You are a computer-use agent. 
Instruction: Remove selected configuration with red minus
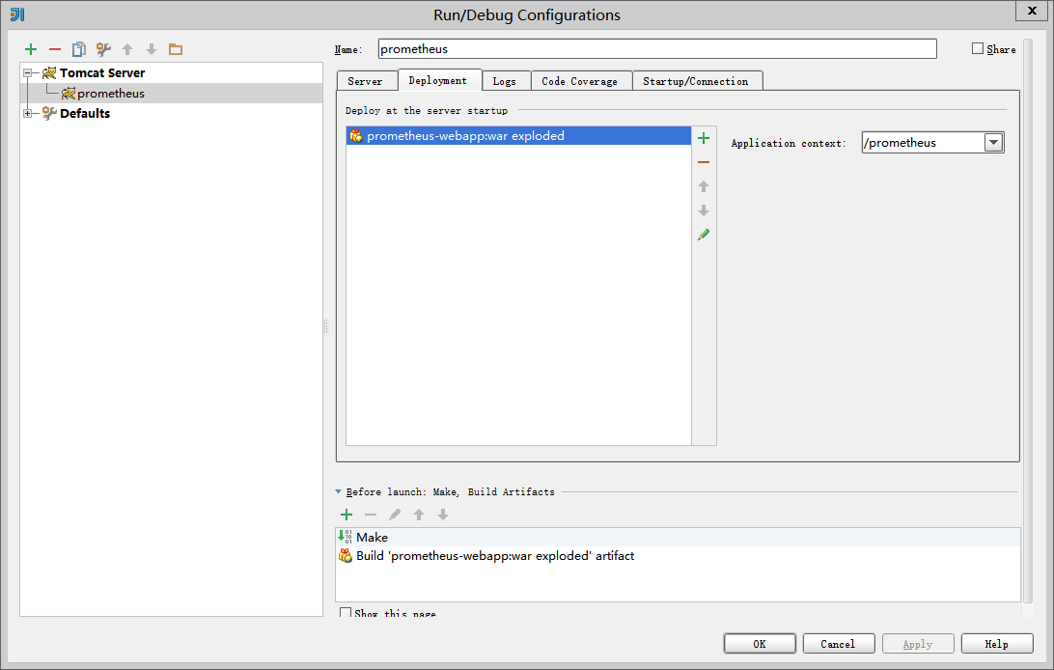tap(55, 49)
